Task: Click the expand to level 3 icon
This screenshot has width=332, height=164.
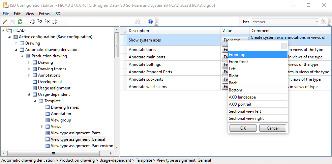Action: 47,22
